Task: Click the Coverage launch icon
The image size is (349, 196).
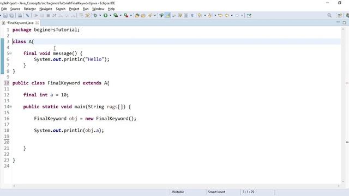Action: [116, 16]
